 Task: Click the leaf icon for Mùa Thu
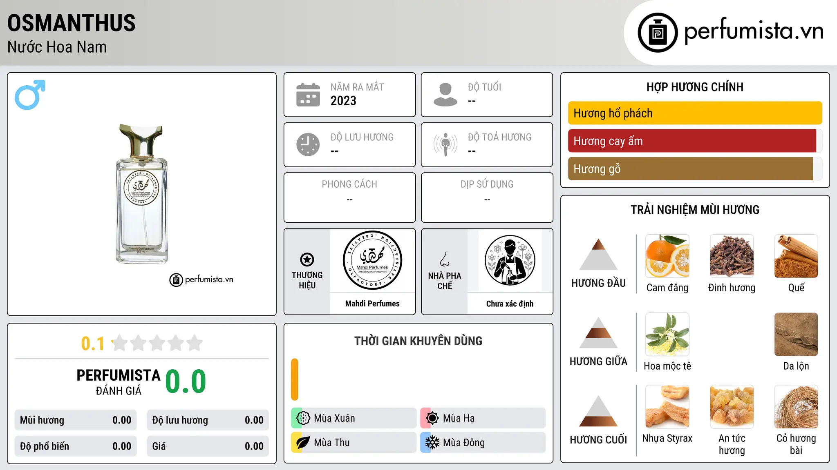point(303,443)
